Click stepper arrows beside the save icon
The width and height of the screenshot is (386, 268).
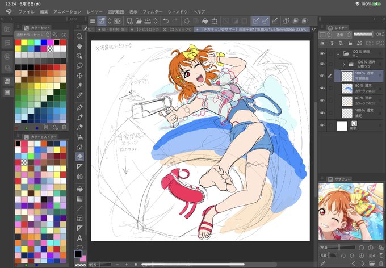pos(156,21)
